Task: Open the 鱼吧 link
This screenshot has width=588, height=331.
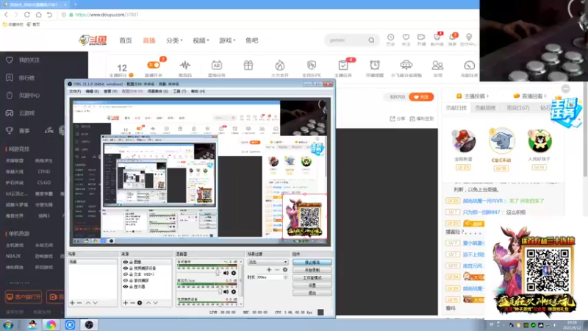Action: pyautogui.click(x=251, y=40)
